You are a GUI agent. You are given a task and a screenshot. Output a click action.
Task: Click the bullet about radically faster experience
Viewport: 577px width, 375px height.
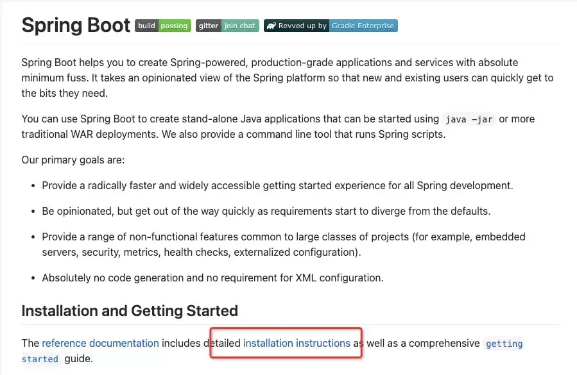277,185
